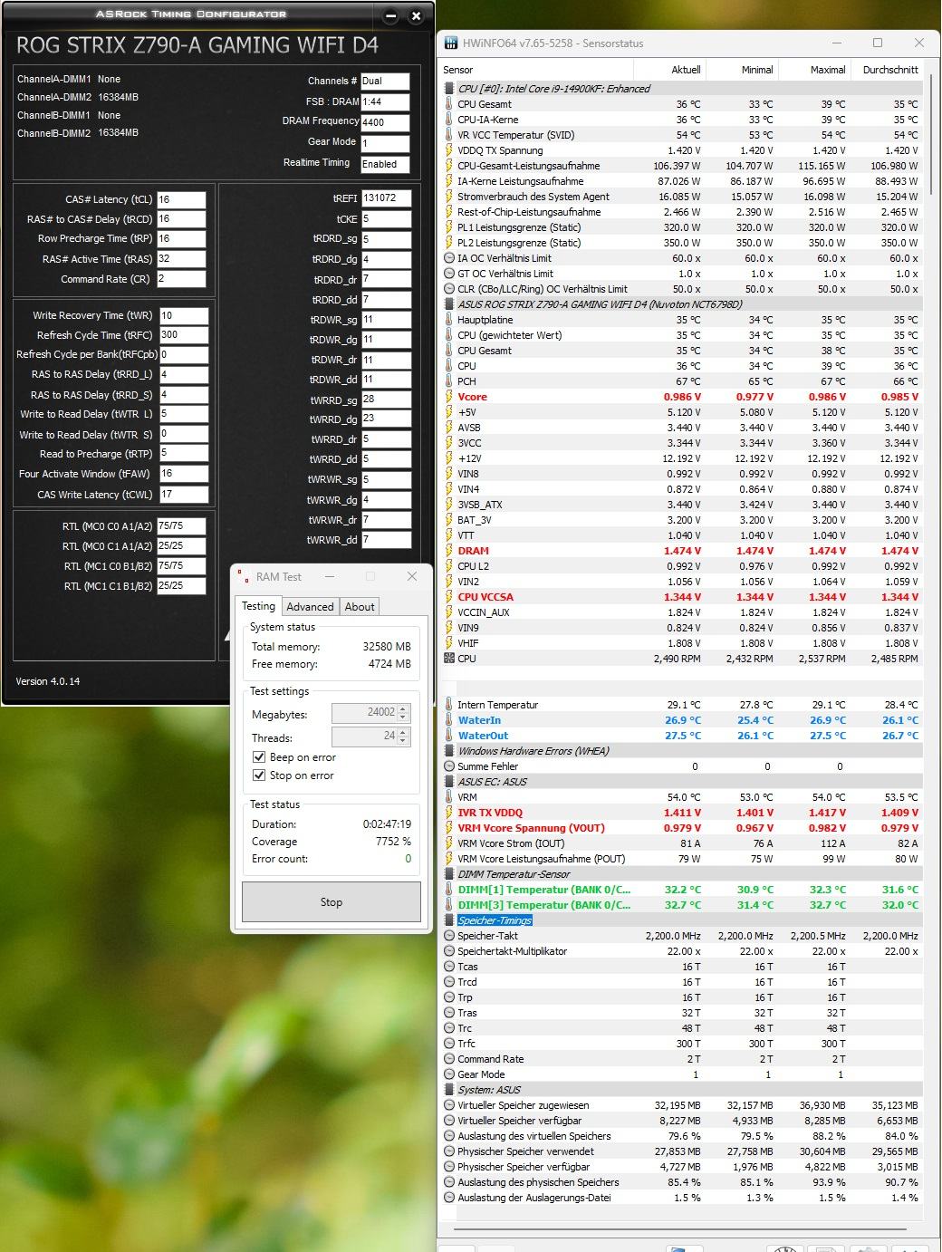The height and width of the screenshot is (1252, 942).
Task: Click fan icon on the CPU RPM row
Action: (x=449, y=659)
